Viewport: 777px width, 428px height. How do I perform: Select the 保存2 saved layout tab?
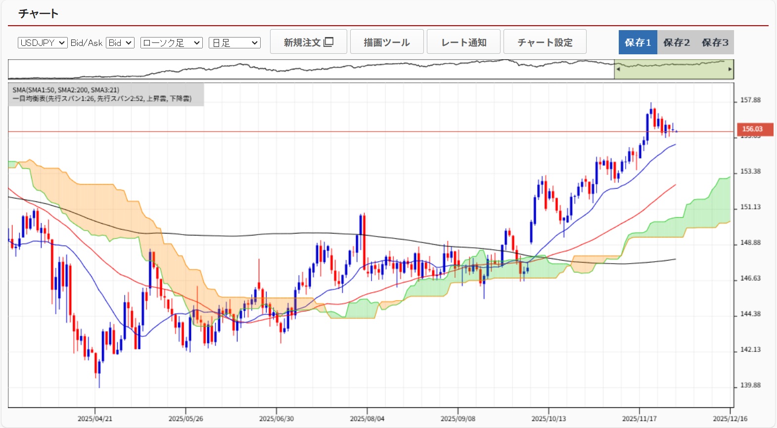pyautogui.click(x=676, y=42)
